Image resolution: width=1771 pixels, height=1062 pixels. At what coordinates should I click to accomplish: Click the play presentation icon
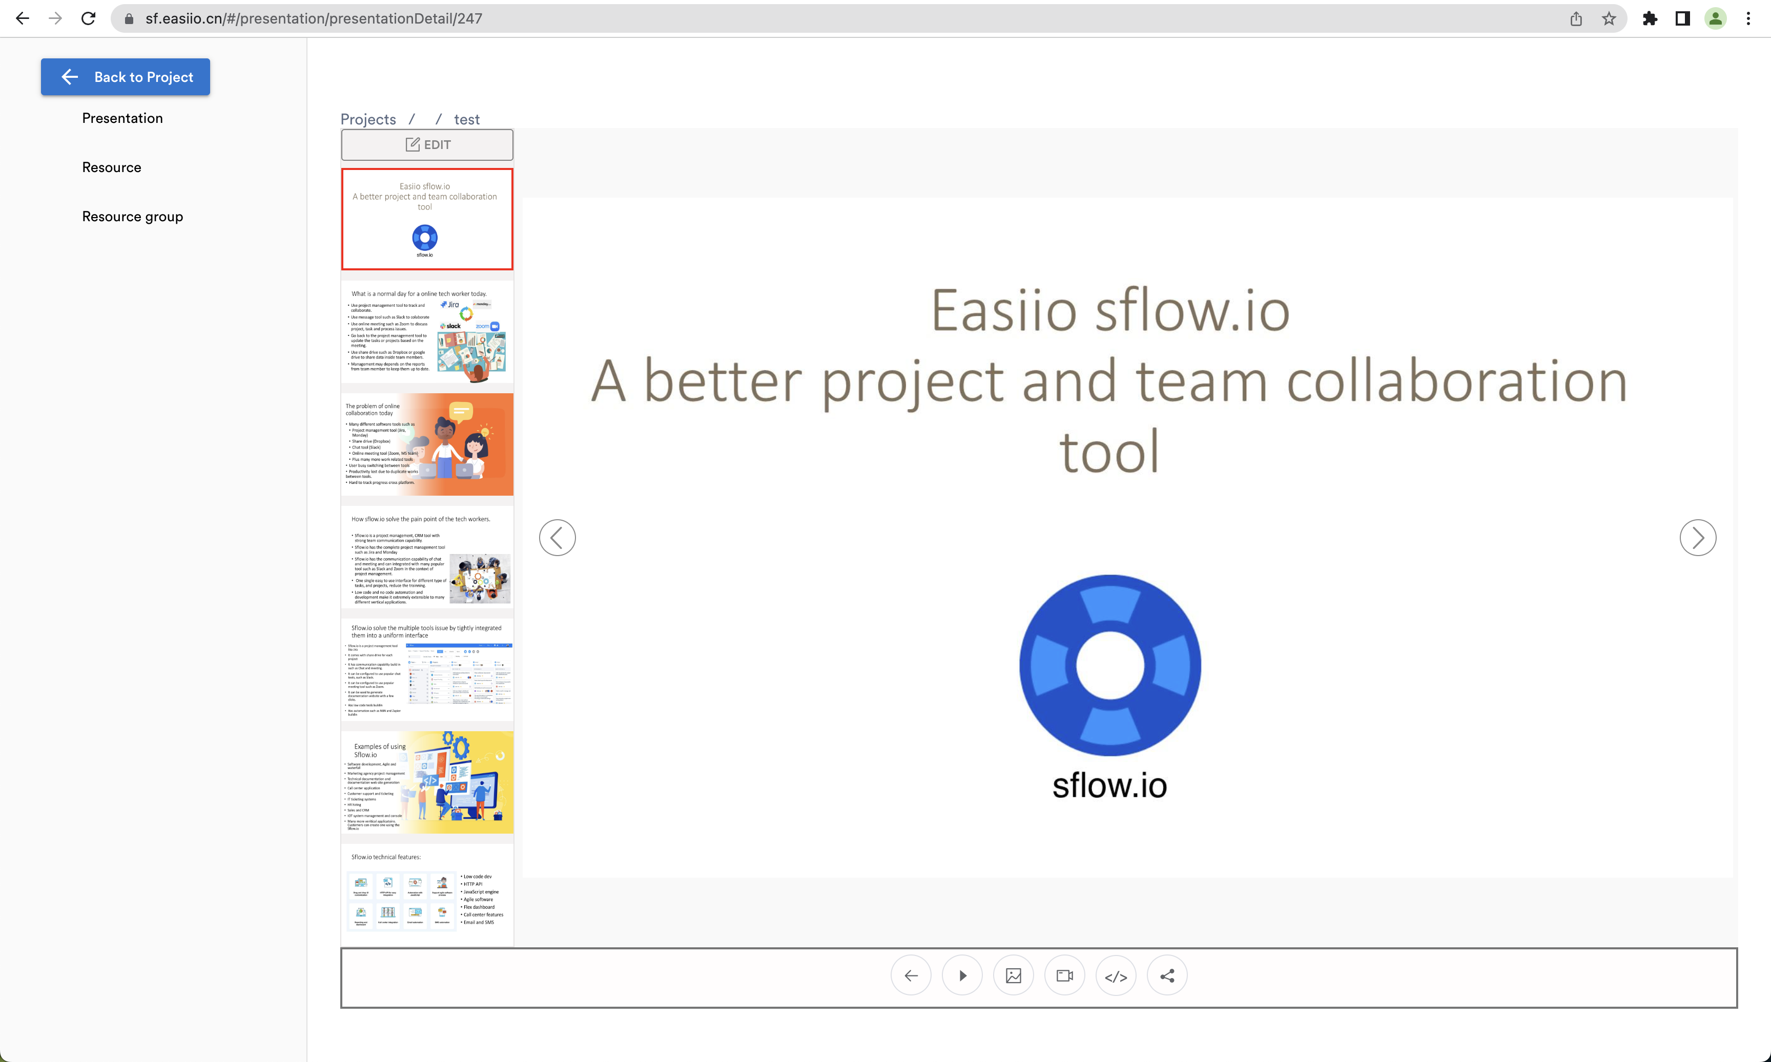pyautogui.click(x=962, y=975)
